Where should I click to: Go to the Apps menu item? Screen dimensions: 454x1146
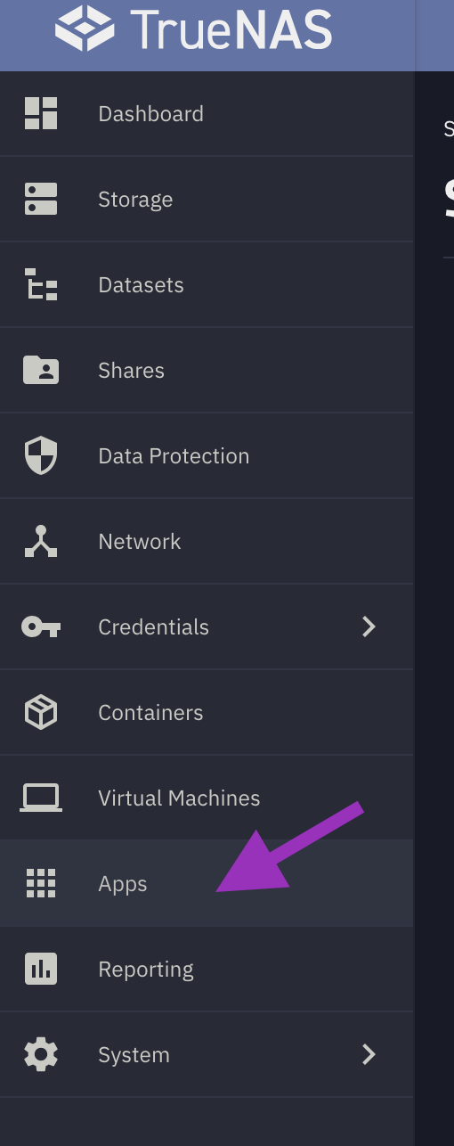point(207,884)
